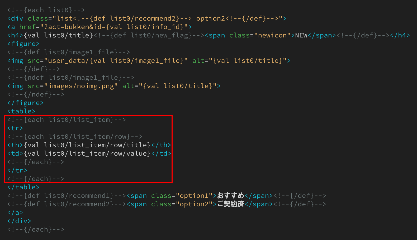Click the div class="list" opening line
This screenshot has height=240, width=417.
[146, 18]
